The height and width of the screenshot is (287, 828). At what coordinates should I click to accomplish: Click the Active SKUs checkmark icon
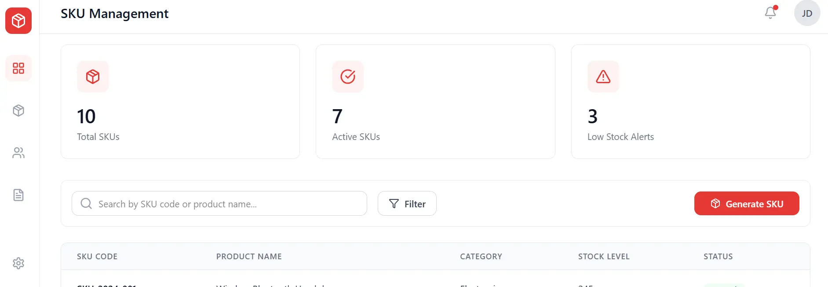[x=348, y=77]
